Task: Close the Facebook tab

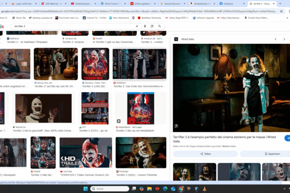Action: [244, 3]
